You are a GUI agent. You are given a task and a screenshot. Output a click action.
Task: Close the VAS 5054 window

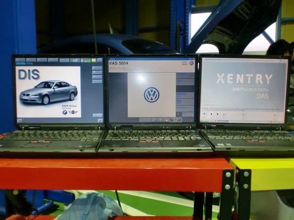(x=194, y=59)
